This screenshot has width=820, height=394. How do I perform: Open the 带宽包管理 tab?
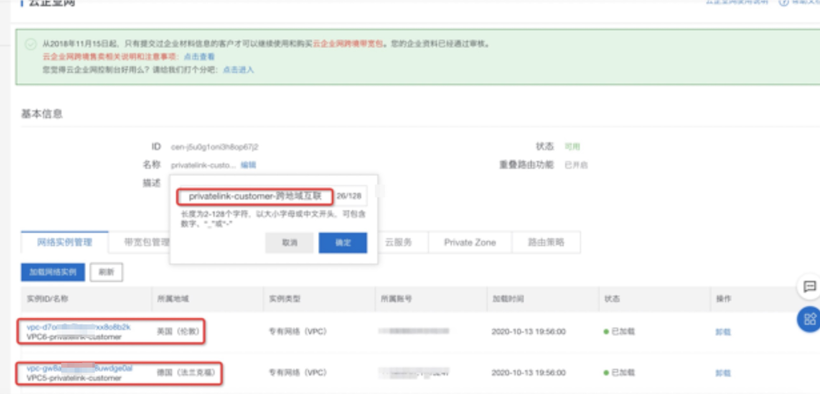click(146, 242)
